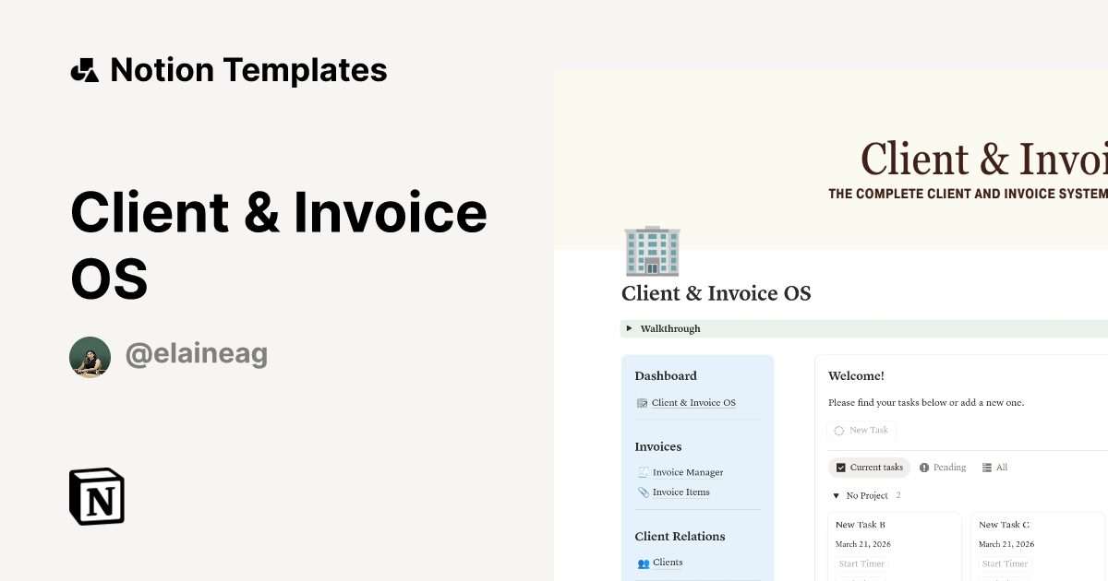Viewport: 1108px width, 581px height.
Task: Open the Invoice Manager link
Action: 688,472
